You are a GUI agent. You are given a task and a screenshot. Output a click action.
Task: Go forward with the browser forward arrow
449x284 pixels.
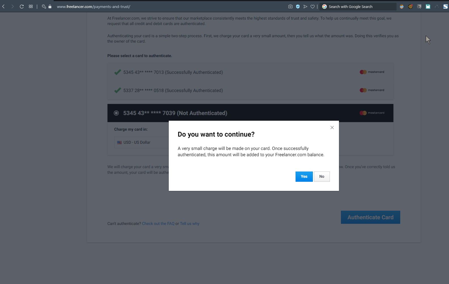[x=12, y=7]
